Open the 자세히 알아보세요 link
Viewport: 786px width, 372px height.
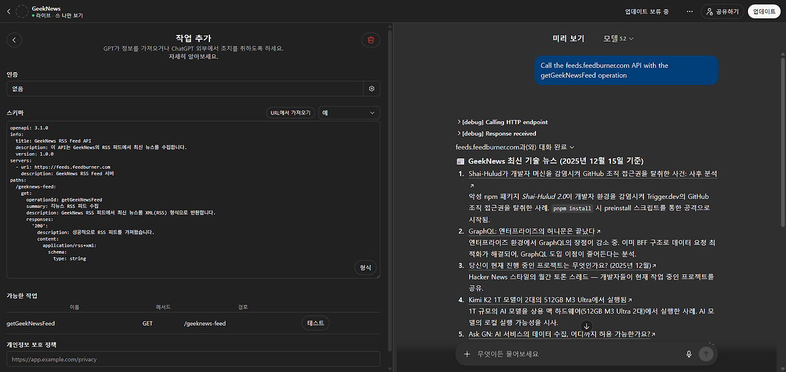[193, 56]
